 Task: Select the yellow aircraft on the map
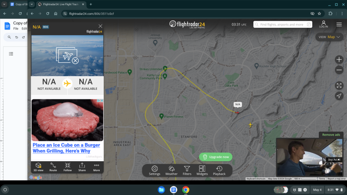[x=250, y=125]
